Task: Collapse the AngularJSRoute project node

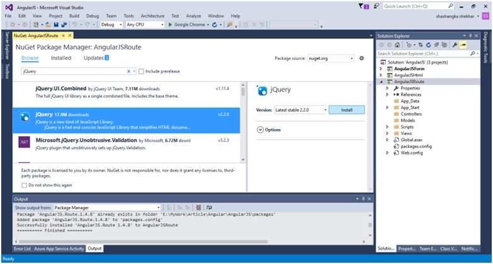Action: click(382, 82)
